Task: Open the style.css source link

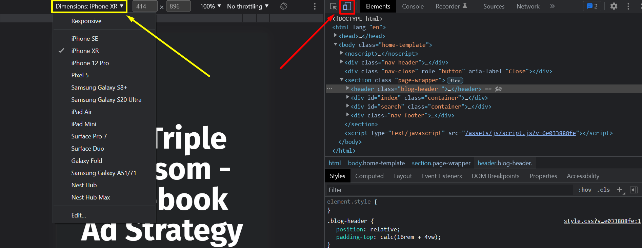Action: click(602, 221)
